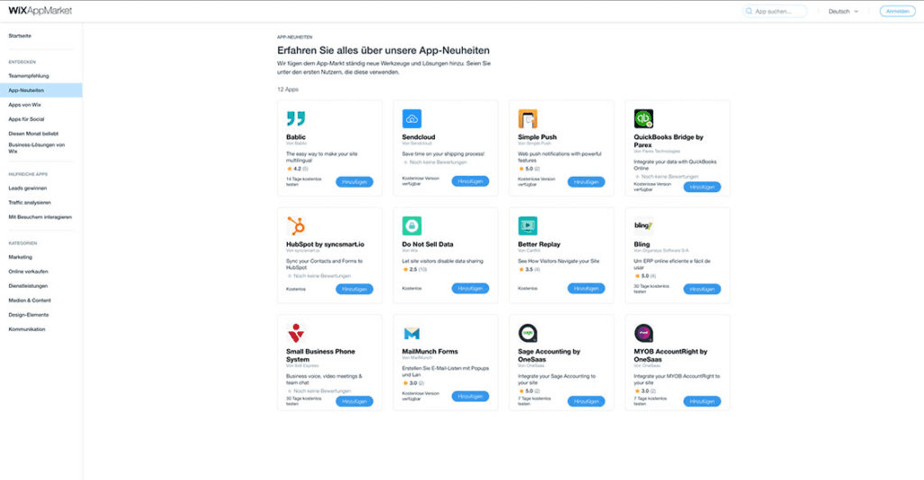The width and height of the screenshot is (924, 480).
Task: Click the Do Not Sell Data title
Action: point(428,245)
